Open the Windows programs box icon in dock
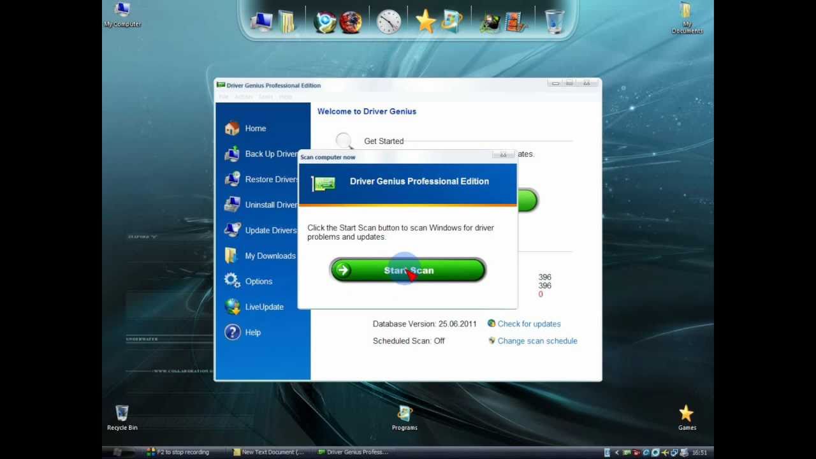The image size is (816, 459). coord(452,22)
